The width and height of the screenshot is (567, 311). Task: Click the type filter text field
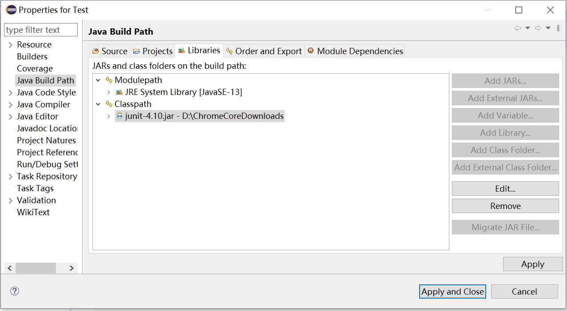pyautogui.click(x=41, y=30)
